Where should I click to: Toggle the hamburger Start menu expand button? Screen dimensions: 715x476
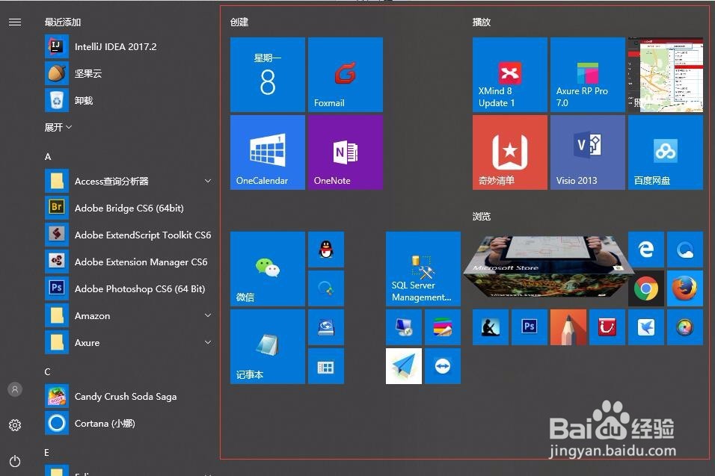pyautogui.click(x=15, y=22)
